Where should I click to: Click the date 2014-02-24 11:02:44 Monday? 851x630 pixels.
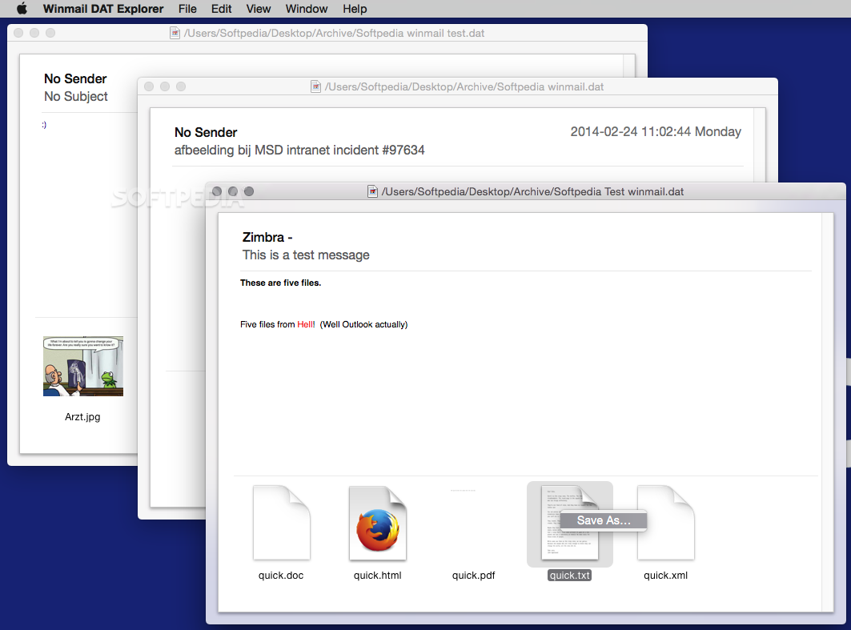point(656,132)
